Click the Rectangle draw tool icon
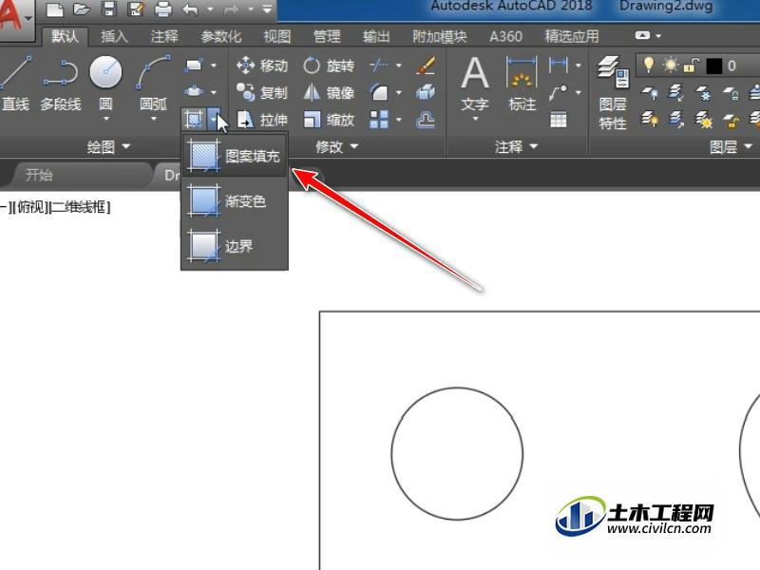 194,65
